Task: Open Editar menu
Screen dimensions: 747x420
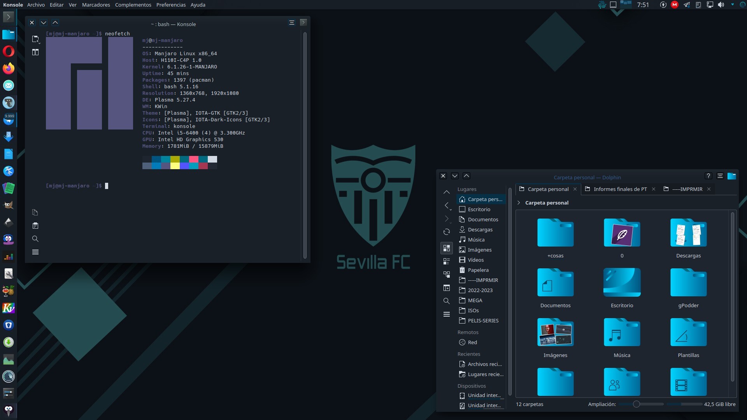Action: point(56,5)
